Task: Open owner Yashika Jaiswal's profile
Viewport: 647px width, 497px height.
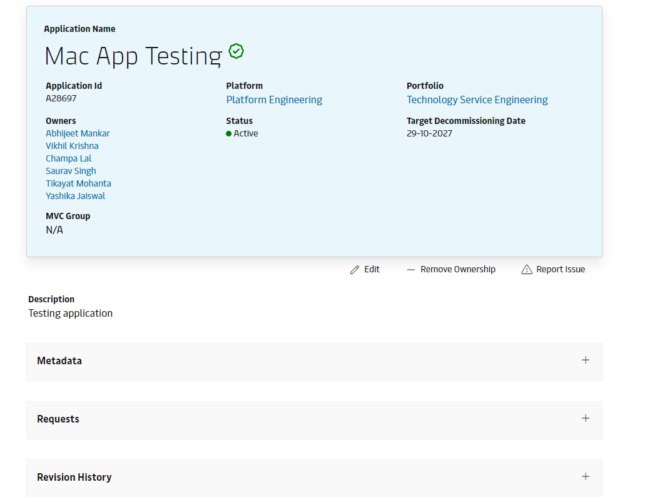Action: 75,196
